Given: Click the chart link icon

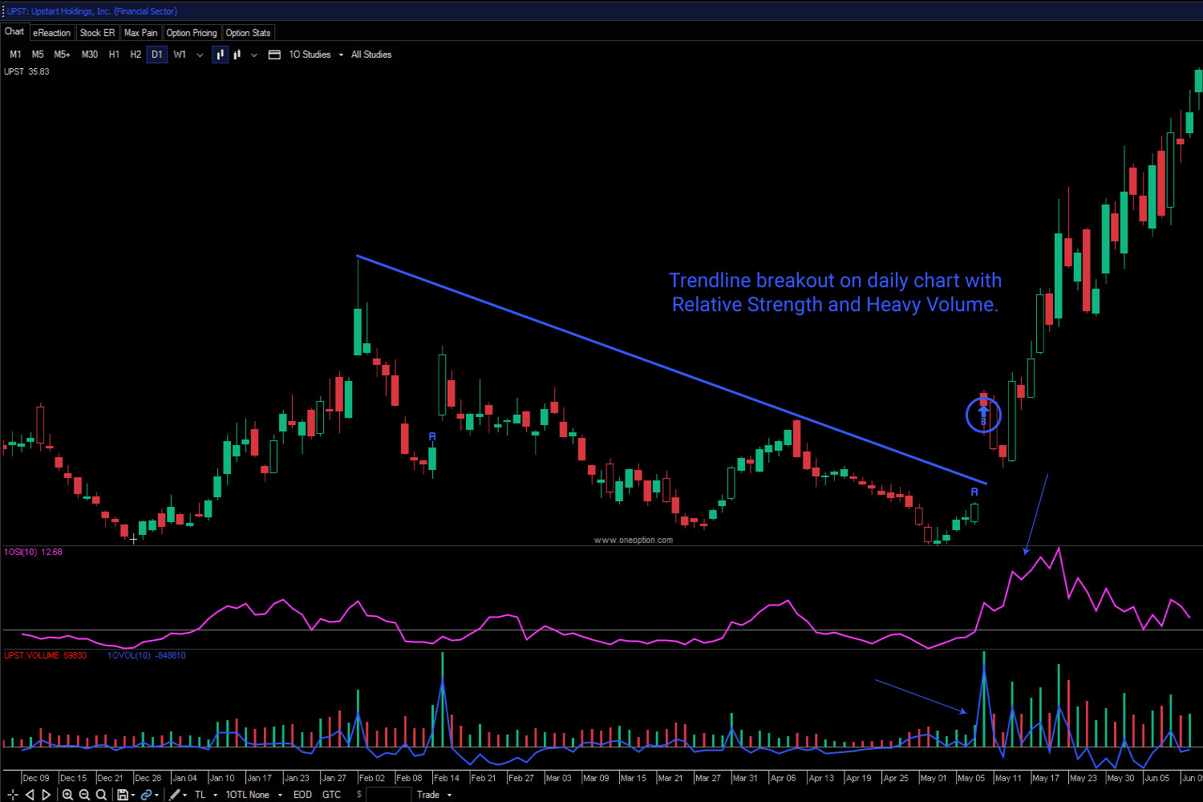Looking at the screenshot, I should tap(146, 794).
